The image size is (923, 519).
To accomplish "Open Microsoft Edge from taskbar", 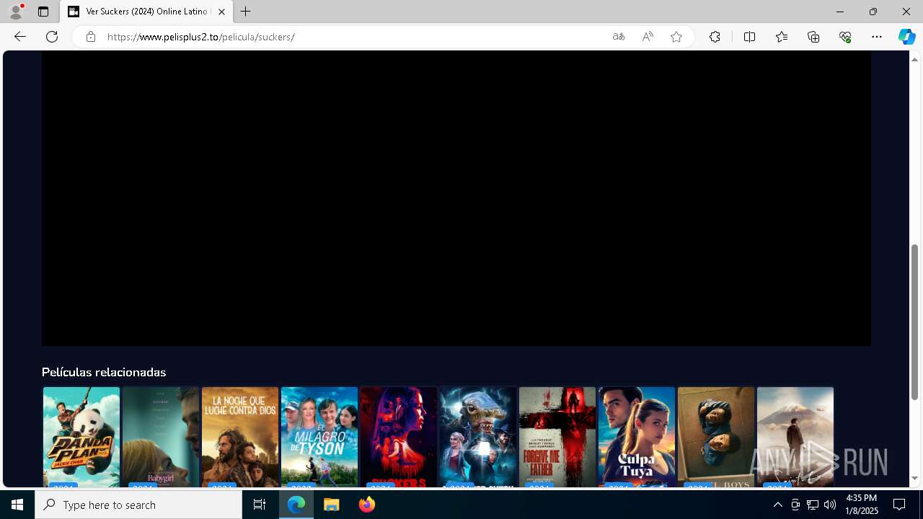I will pos(296,505).
